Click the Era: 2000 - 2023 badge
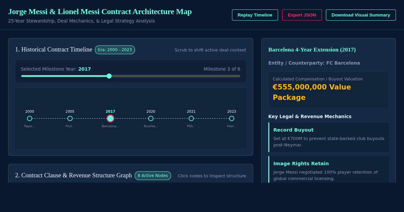 tap(115, 50)
